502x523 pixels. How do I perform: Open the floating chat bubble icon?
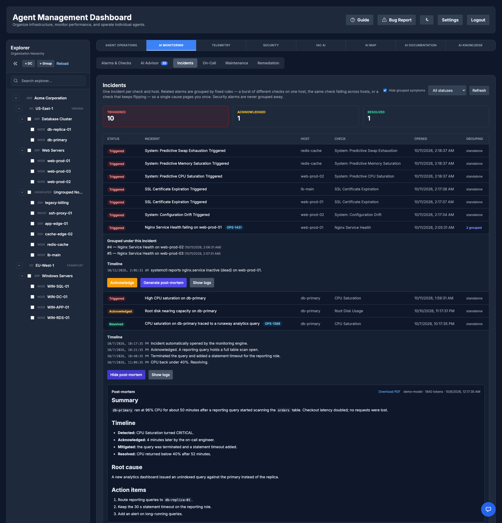click(x=488, y=509)
